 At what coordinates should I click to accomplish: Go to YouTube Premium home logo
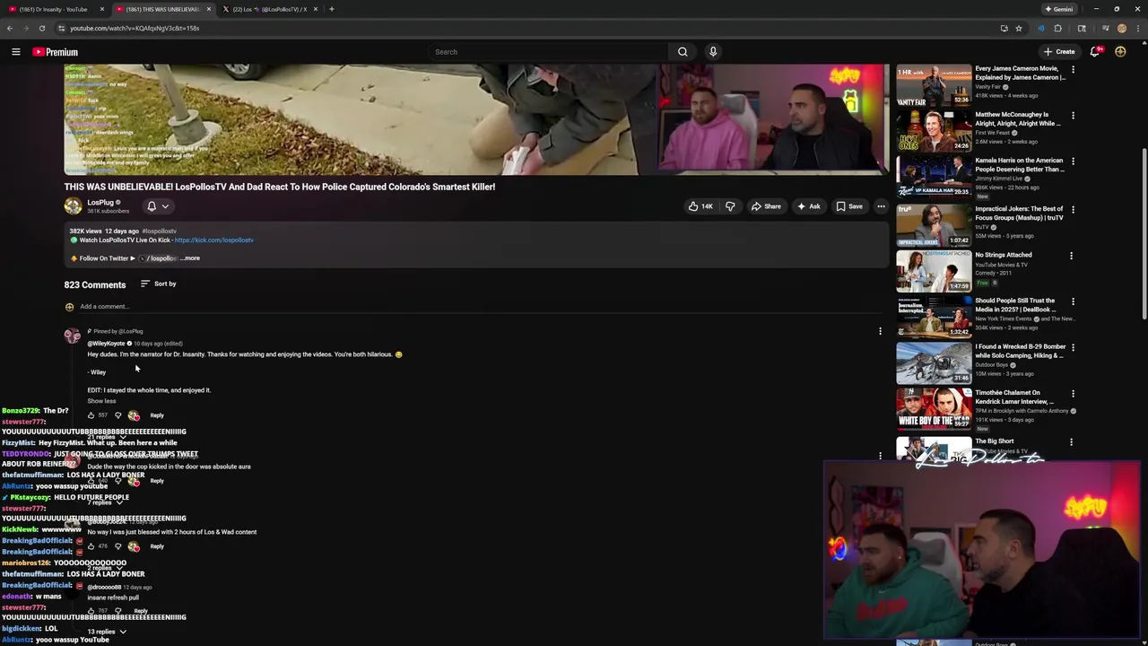(56, 52)
